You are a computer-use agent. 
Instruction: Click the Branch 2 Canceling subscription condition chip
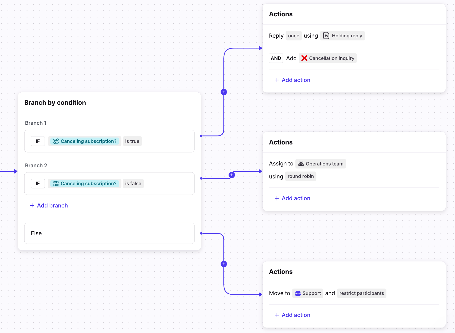(x=85, y=184)
